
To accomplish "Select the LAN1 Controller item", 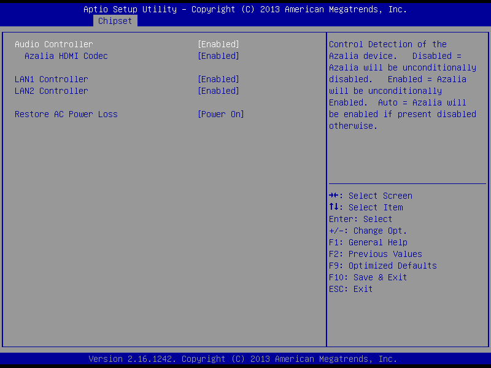I will coord(52,79).
